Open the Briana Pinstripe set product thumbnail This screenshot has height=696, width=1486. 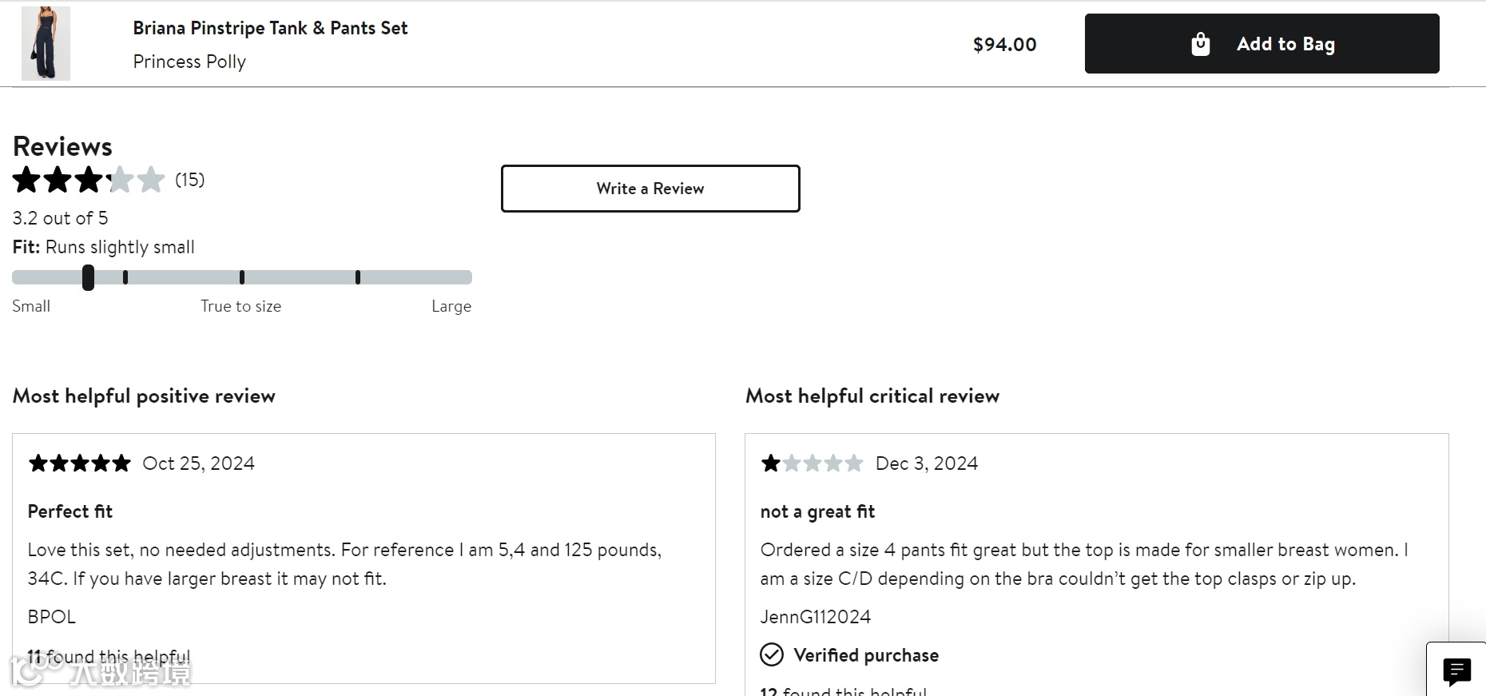click(x=46, y=43)
